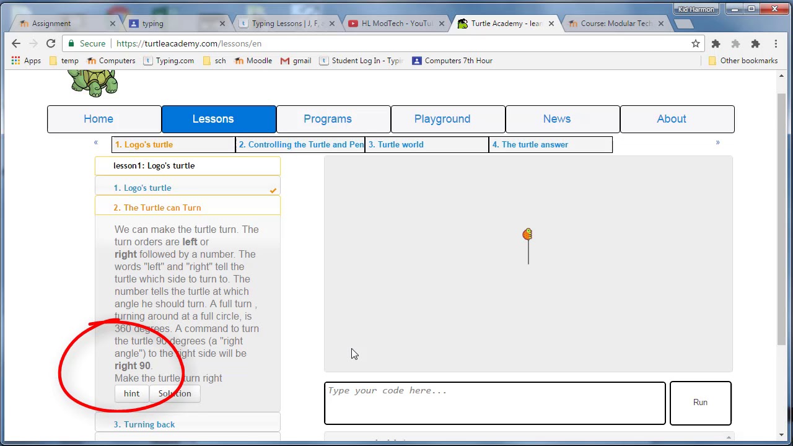Go back to the previous page
This screenshot has height=446, width=793.
(16, 43)
